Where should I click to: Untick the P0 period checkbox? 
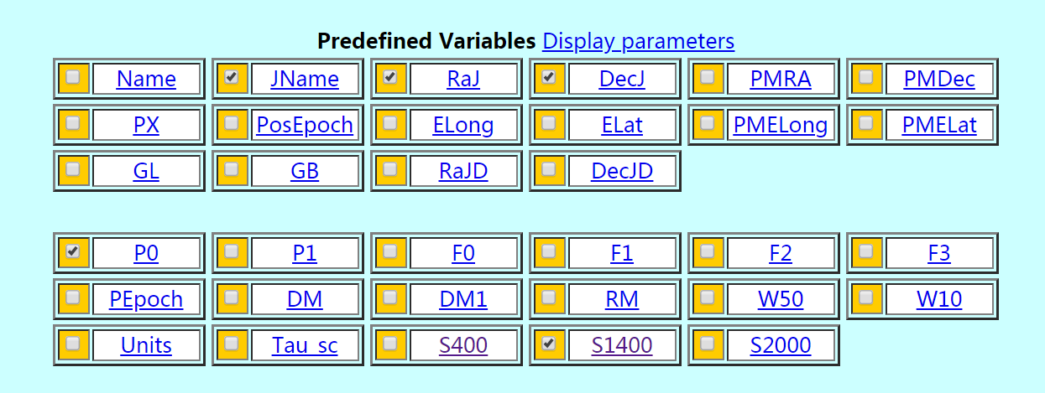(x=73, y=251)
